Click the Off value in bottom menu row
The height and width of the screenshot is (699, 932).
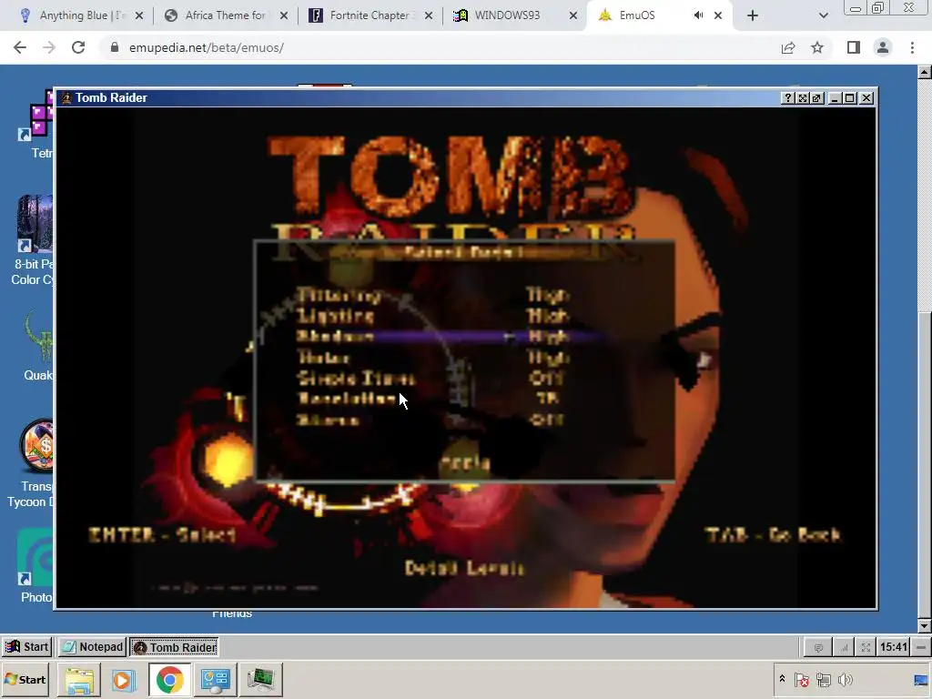click(x=546, y=420)
